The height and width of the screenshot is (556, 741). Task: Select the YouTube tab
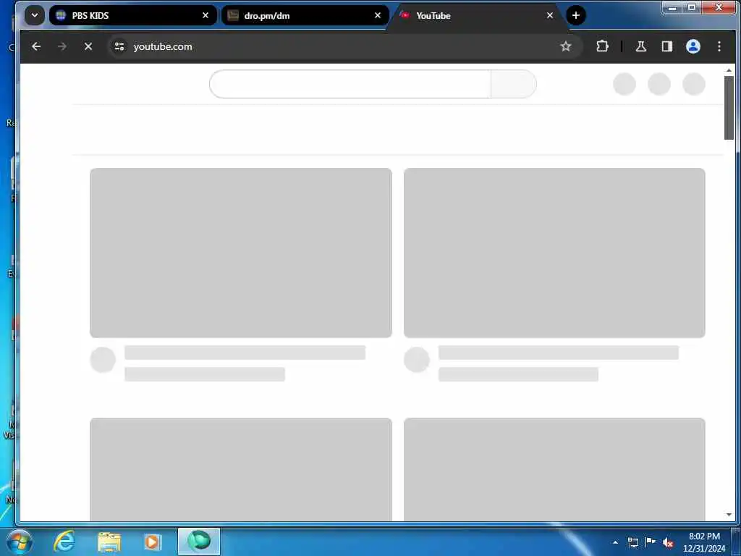pos(476,15)
